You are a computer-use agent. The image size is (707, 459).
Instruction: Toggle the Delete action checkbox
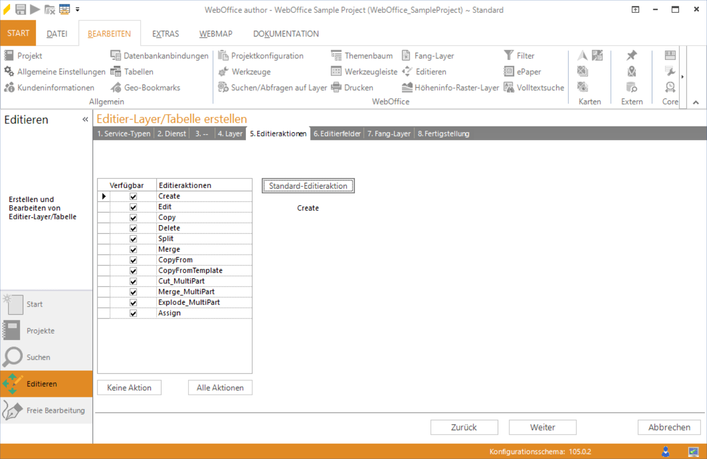(133, 228)
